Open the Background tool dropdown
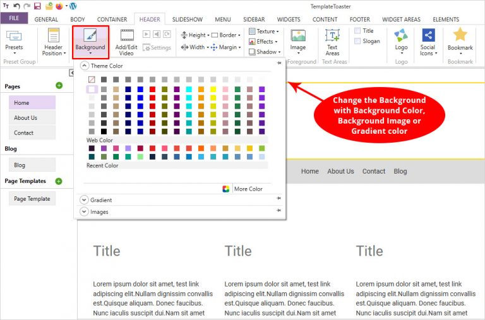 coord(90,42)
